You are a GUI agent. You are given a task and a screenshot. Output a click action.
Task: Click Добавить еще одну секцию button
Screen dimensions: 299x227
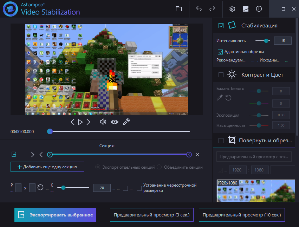47,167
